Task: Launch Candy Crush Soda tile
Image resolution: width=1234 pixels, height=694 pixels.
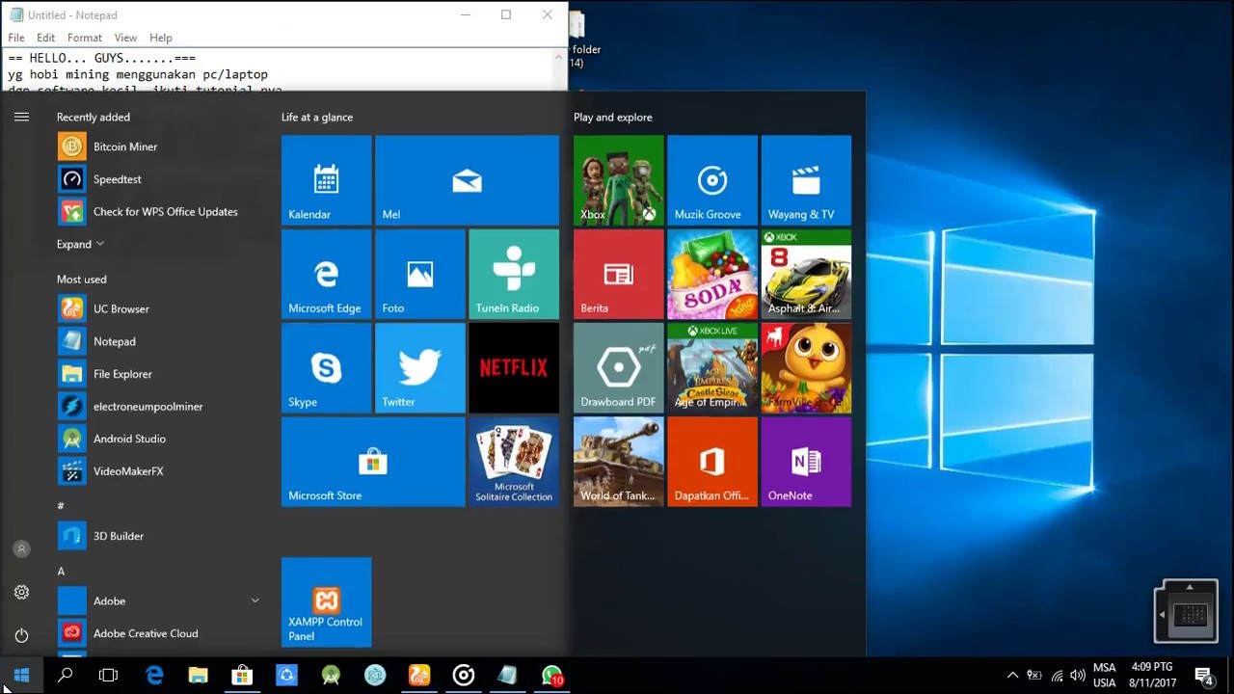Action: click(x=711, y=274)
